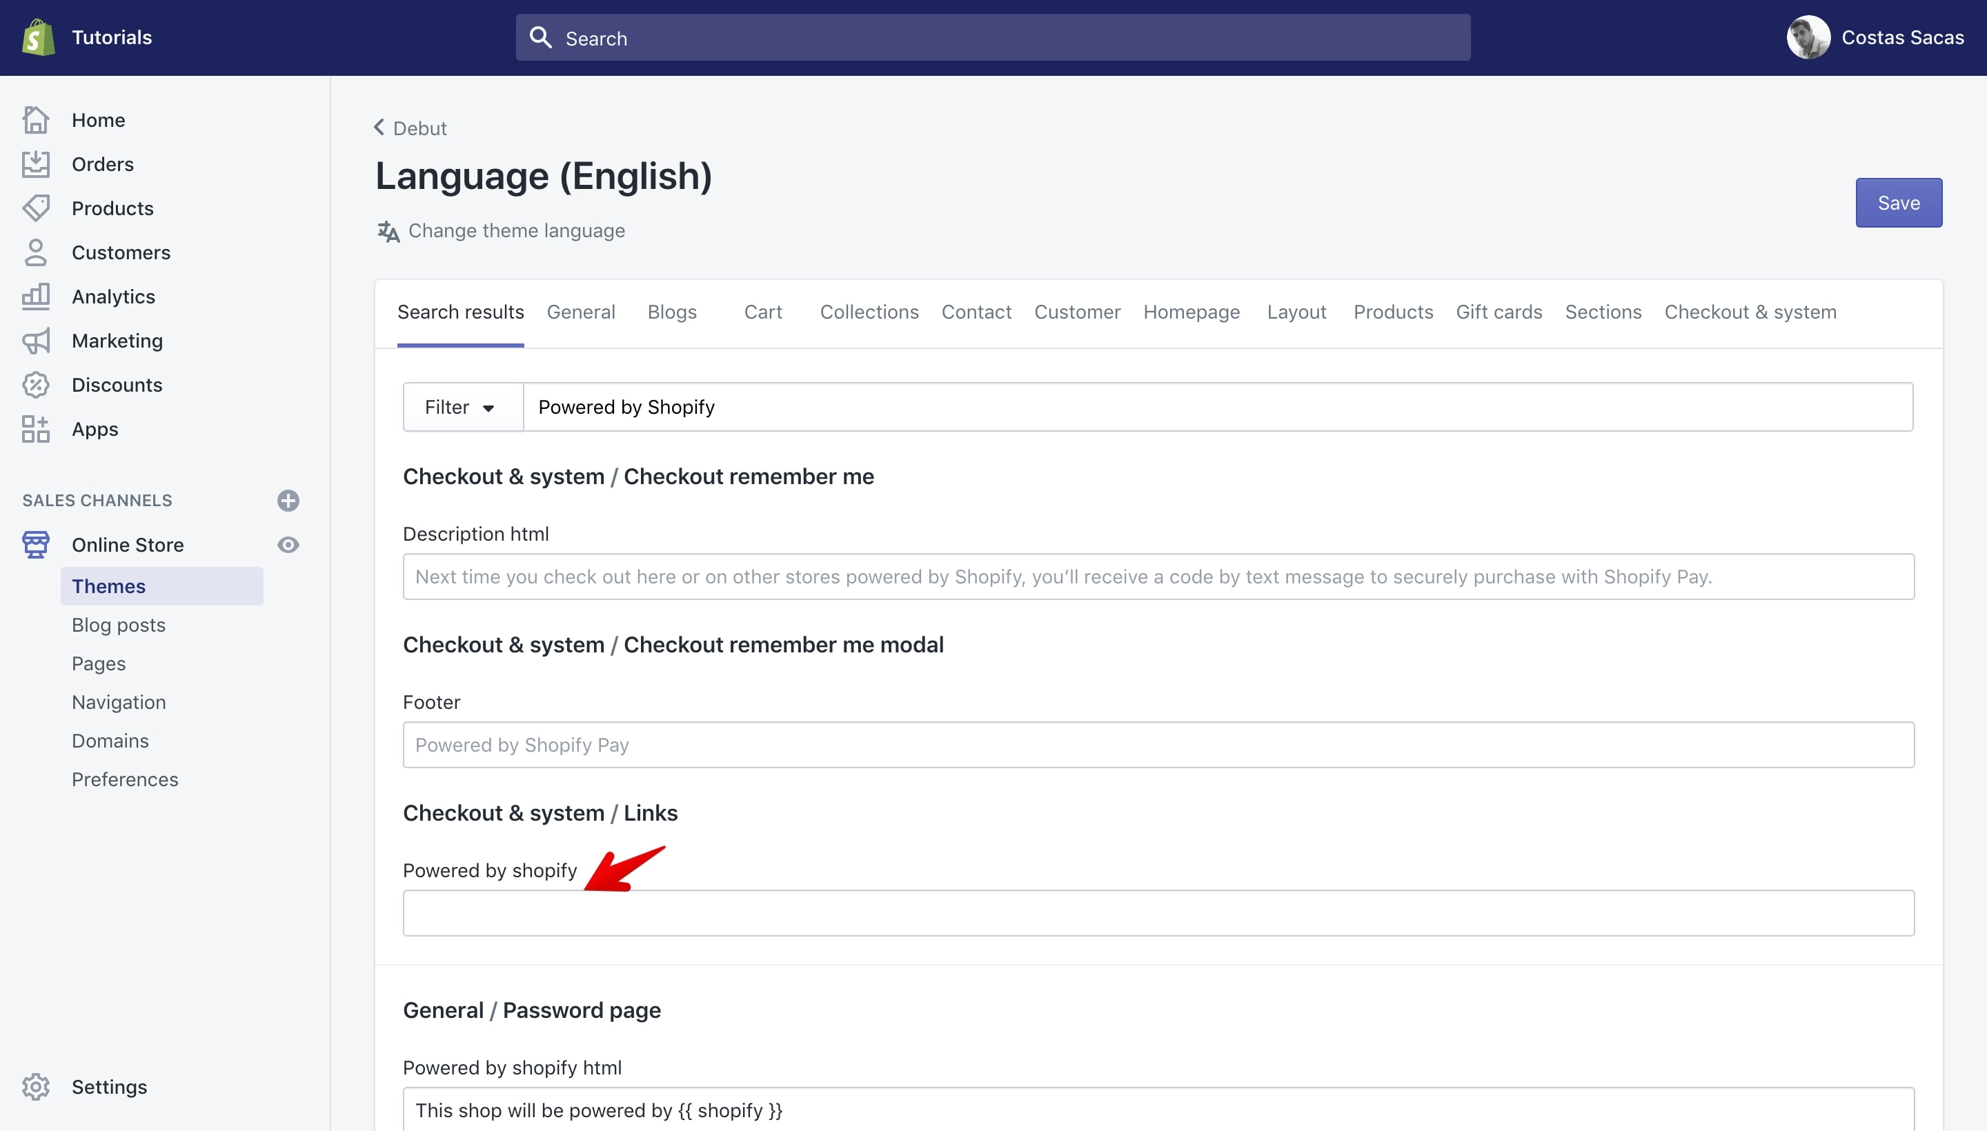The width and height of the screenshot is (1987, 1131).
Task: Add a sales channel with plus icon
Action: [x=288, y=500]
